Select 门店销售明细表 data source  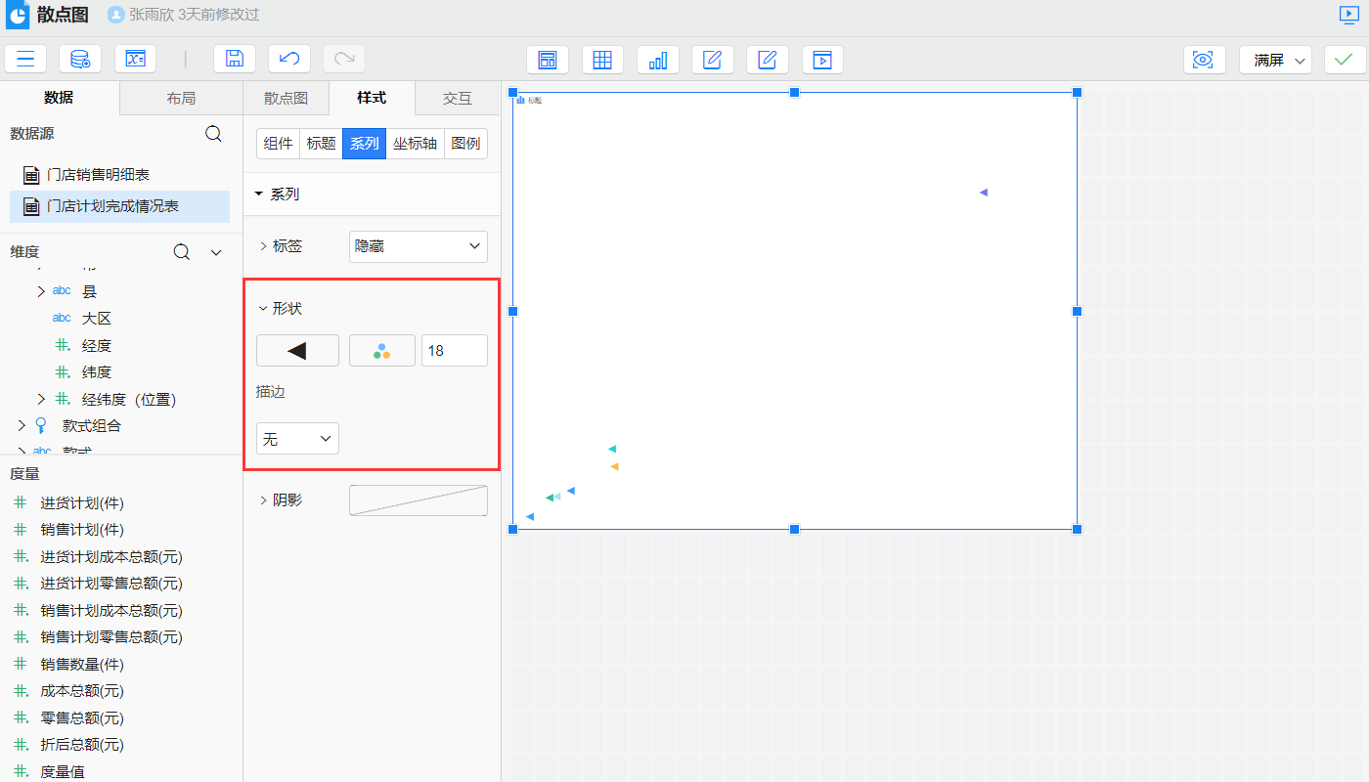98,175
